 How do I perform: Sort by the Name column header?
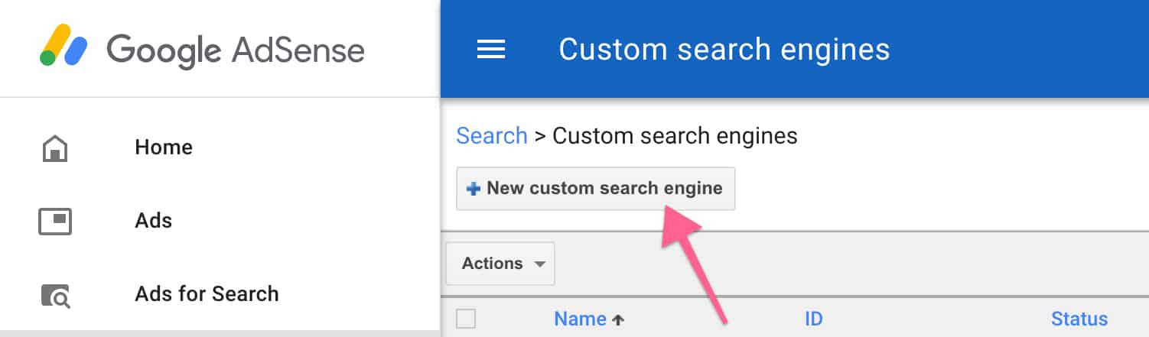(581, 319)
